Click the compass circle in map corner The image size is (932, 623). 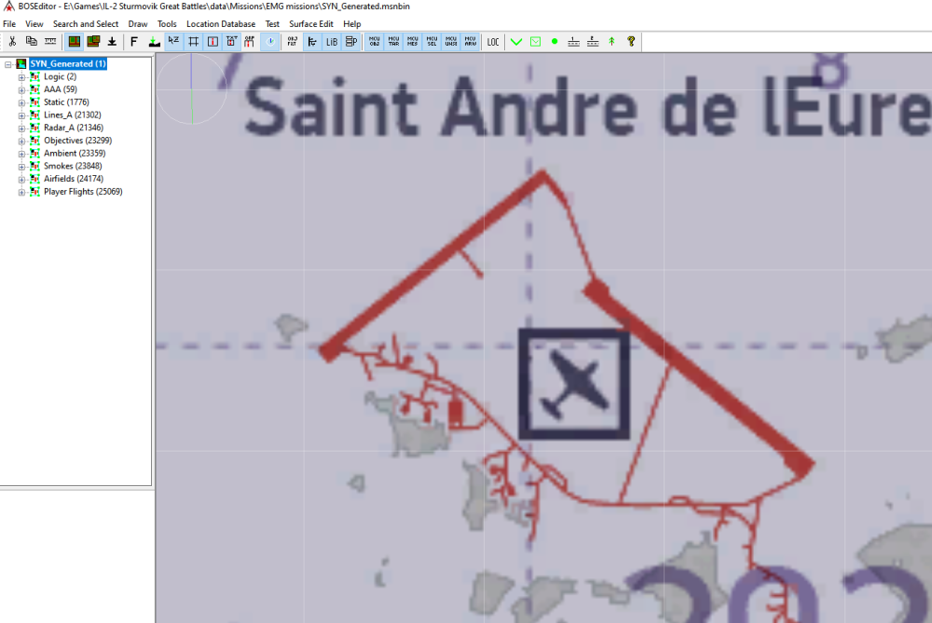(x=191, y=89)
